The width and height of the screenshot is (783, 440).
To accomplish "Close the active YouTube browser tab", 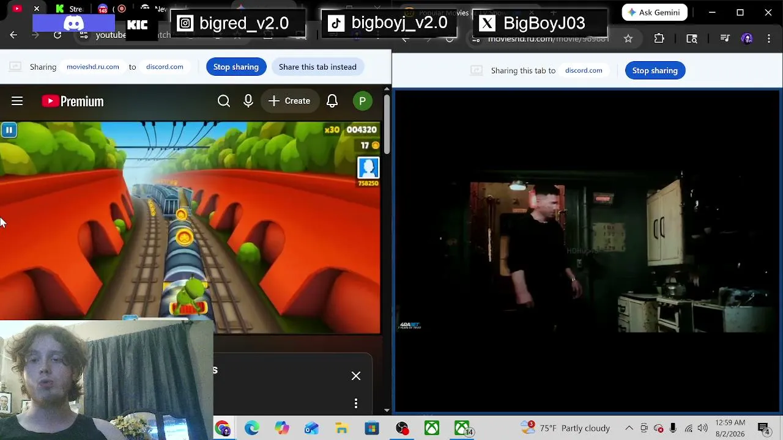I will click(x=37, y=9).
